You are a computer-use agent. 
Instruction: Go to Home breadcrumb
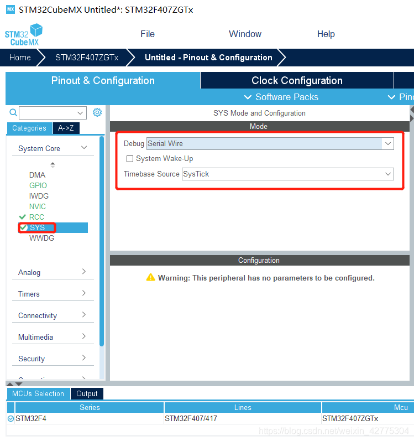(x=20, y=58)
